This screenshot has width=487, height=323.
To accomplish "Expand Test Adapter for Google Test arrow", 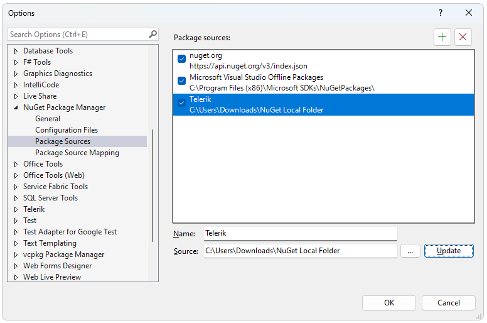I will tap(16, 232).
